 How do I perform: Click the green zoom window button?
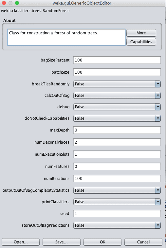pyautogui.click(x=17, y=3)
